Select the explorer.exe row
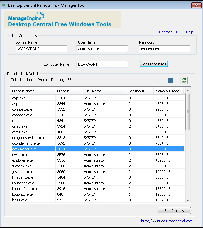The width and height of the screenshot is (203, 228). click(97, 160)
